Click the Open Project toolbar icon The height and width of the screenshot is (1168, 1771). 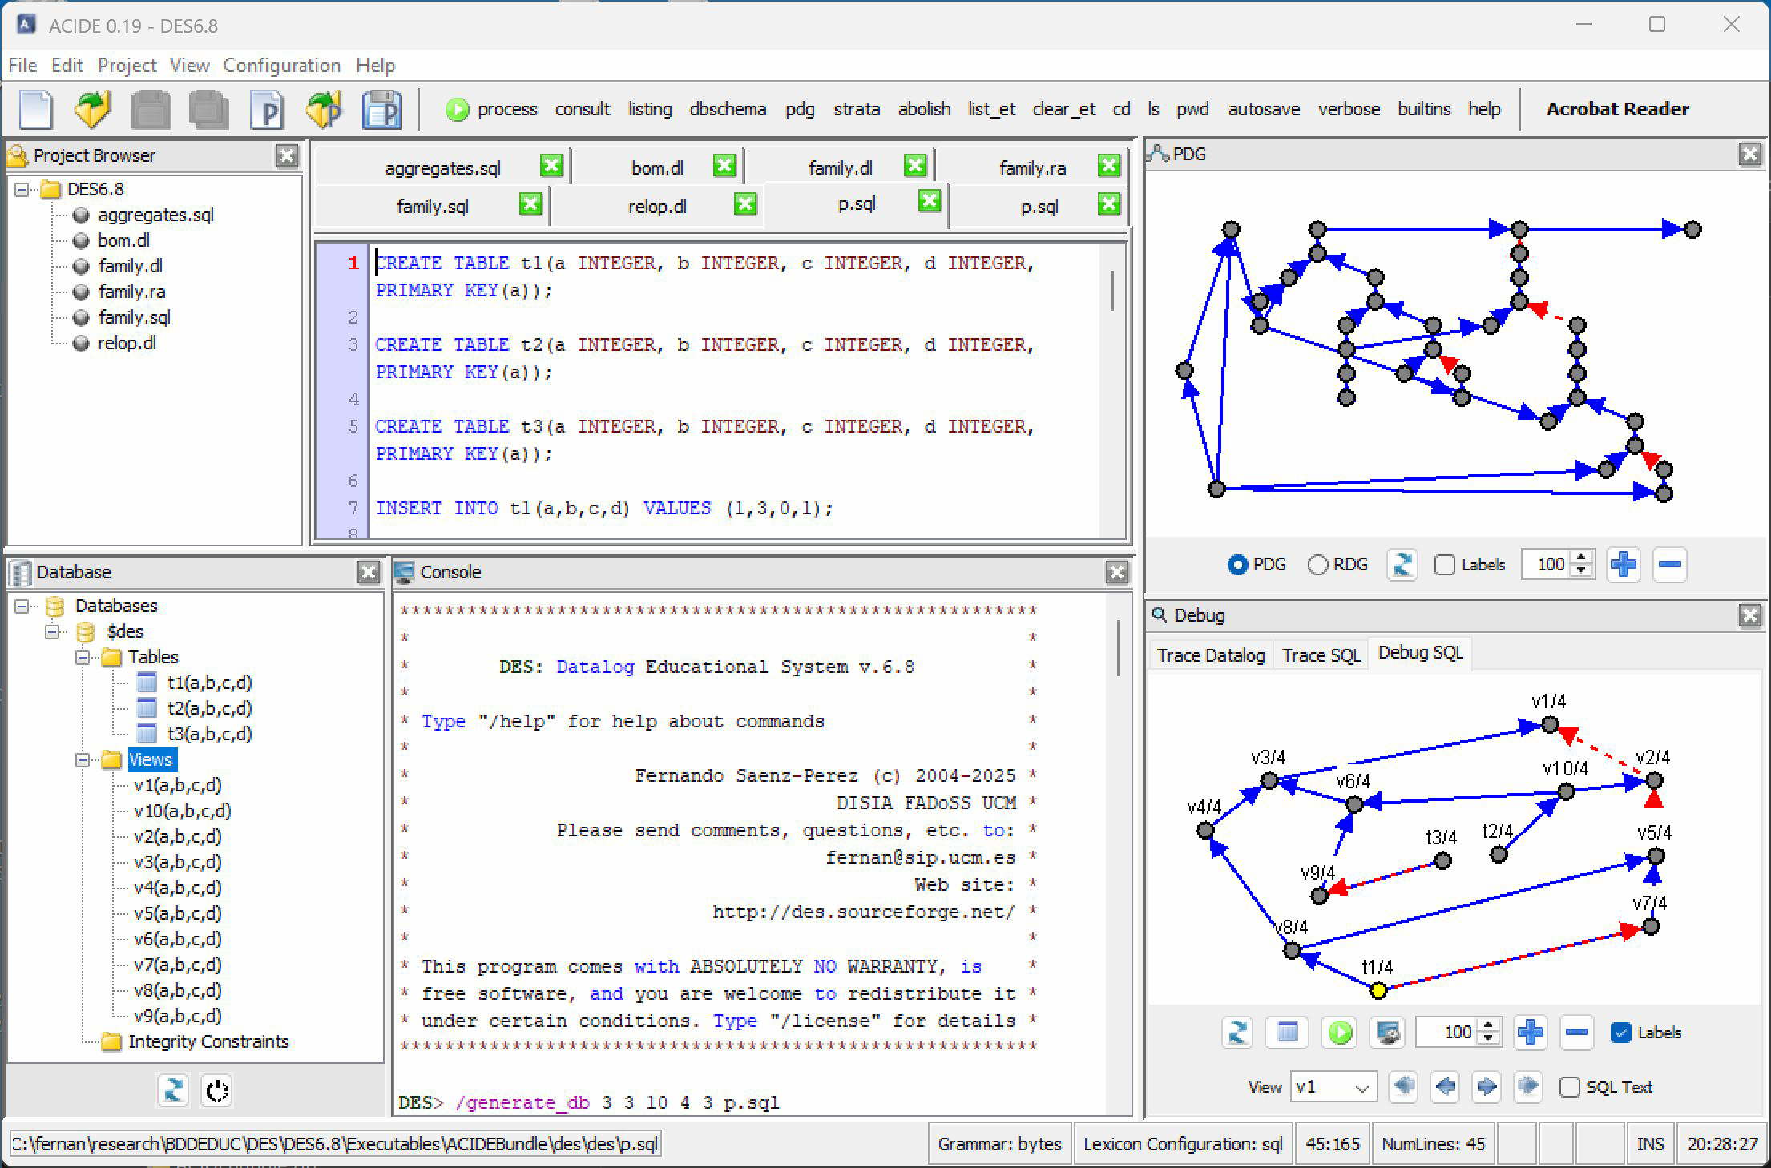point(324,109)
